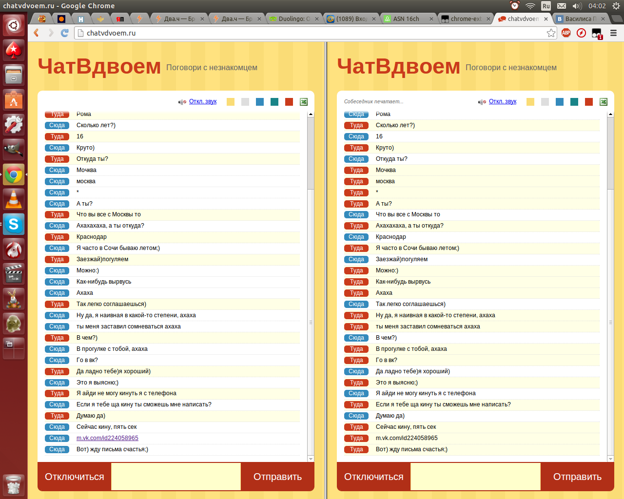
Task: Open the extension with the badge 1
Action: pos(597,33)
